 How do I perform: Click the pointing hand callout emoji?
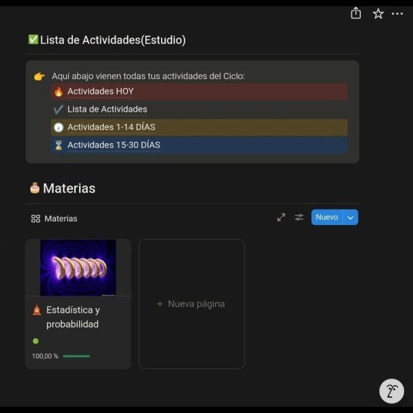pos(39,76)
